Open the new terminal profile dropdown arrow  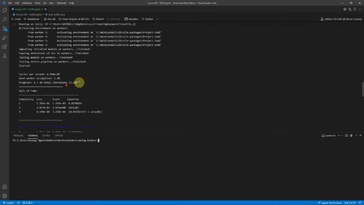pos(342,136)
